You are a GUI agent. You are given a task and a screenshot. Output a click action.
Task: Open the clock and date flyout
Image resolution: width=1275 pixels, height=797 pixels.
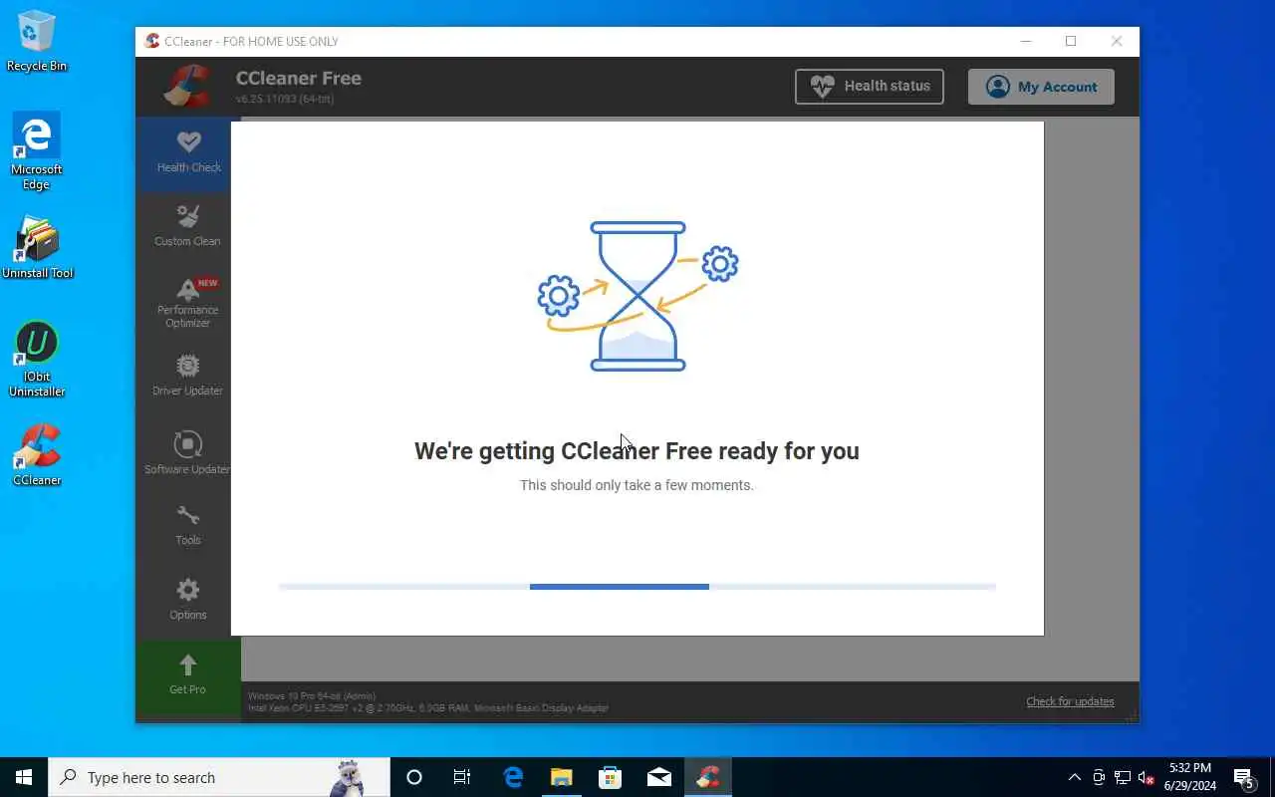[1190, 777]
